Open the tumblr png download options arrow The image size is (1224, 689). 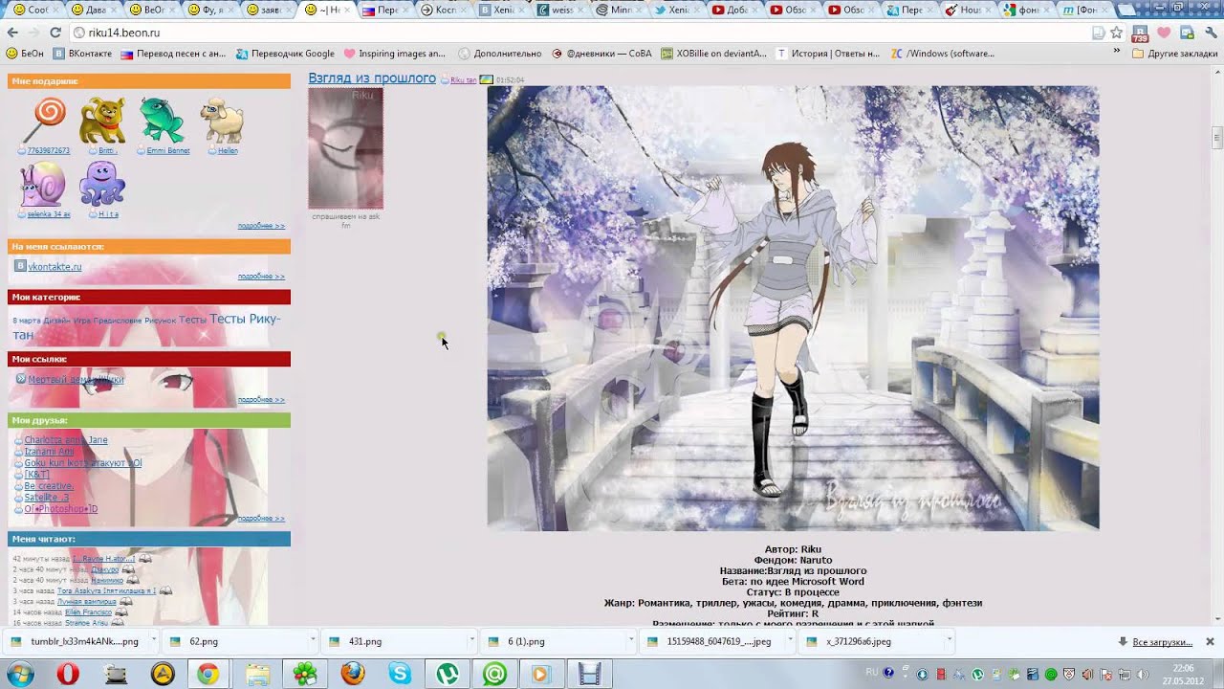pyautogui.click(x=154, y=641)
